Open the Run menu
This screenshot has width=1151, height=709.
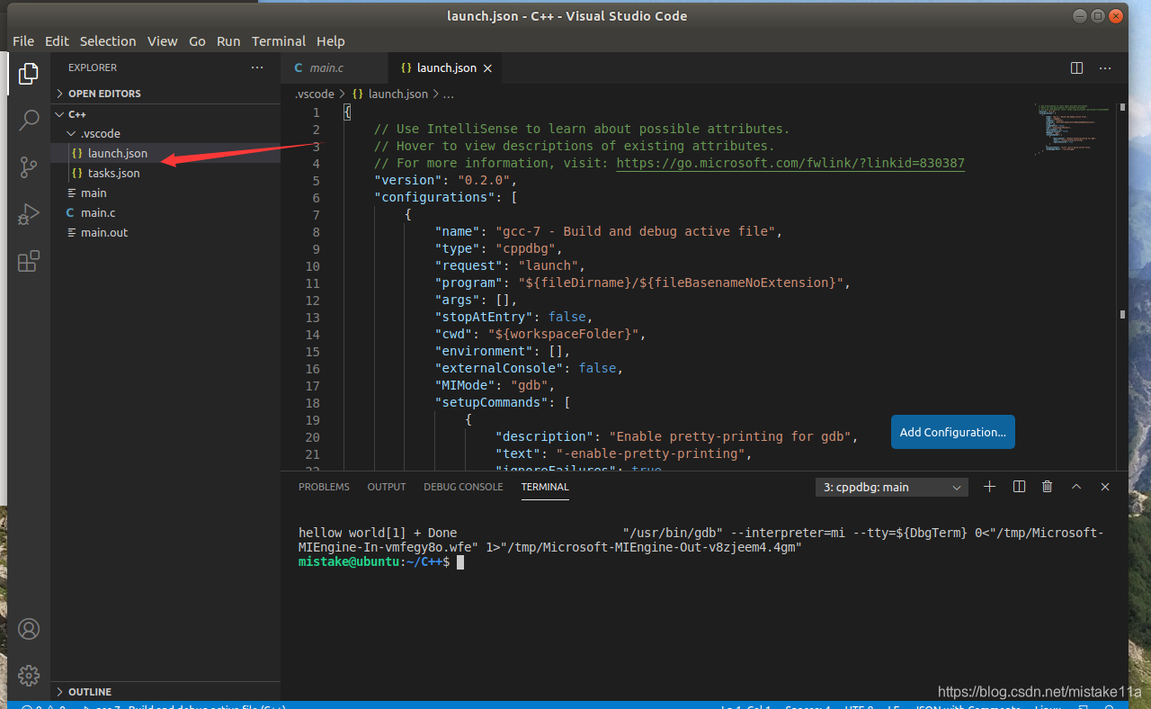point(228,41)
